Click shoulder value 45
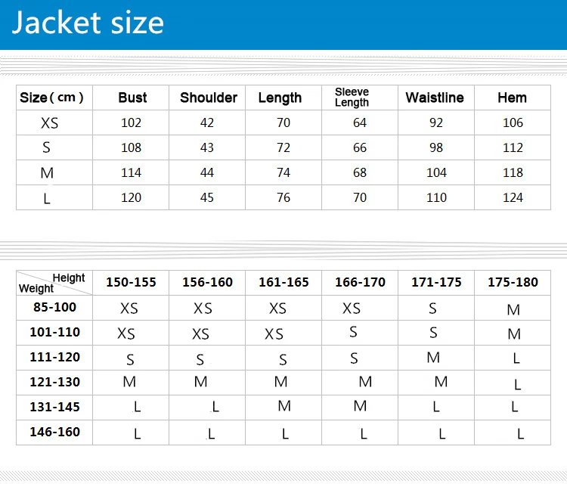 click(207, 197)
